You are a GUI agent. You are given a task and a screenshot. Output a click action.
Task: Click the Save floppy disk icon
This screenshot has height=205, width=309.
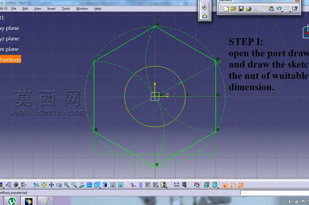[241, 9]
